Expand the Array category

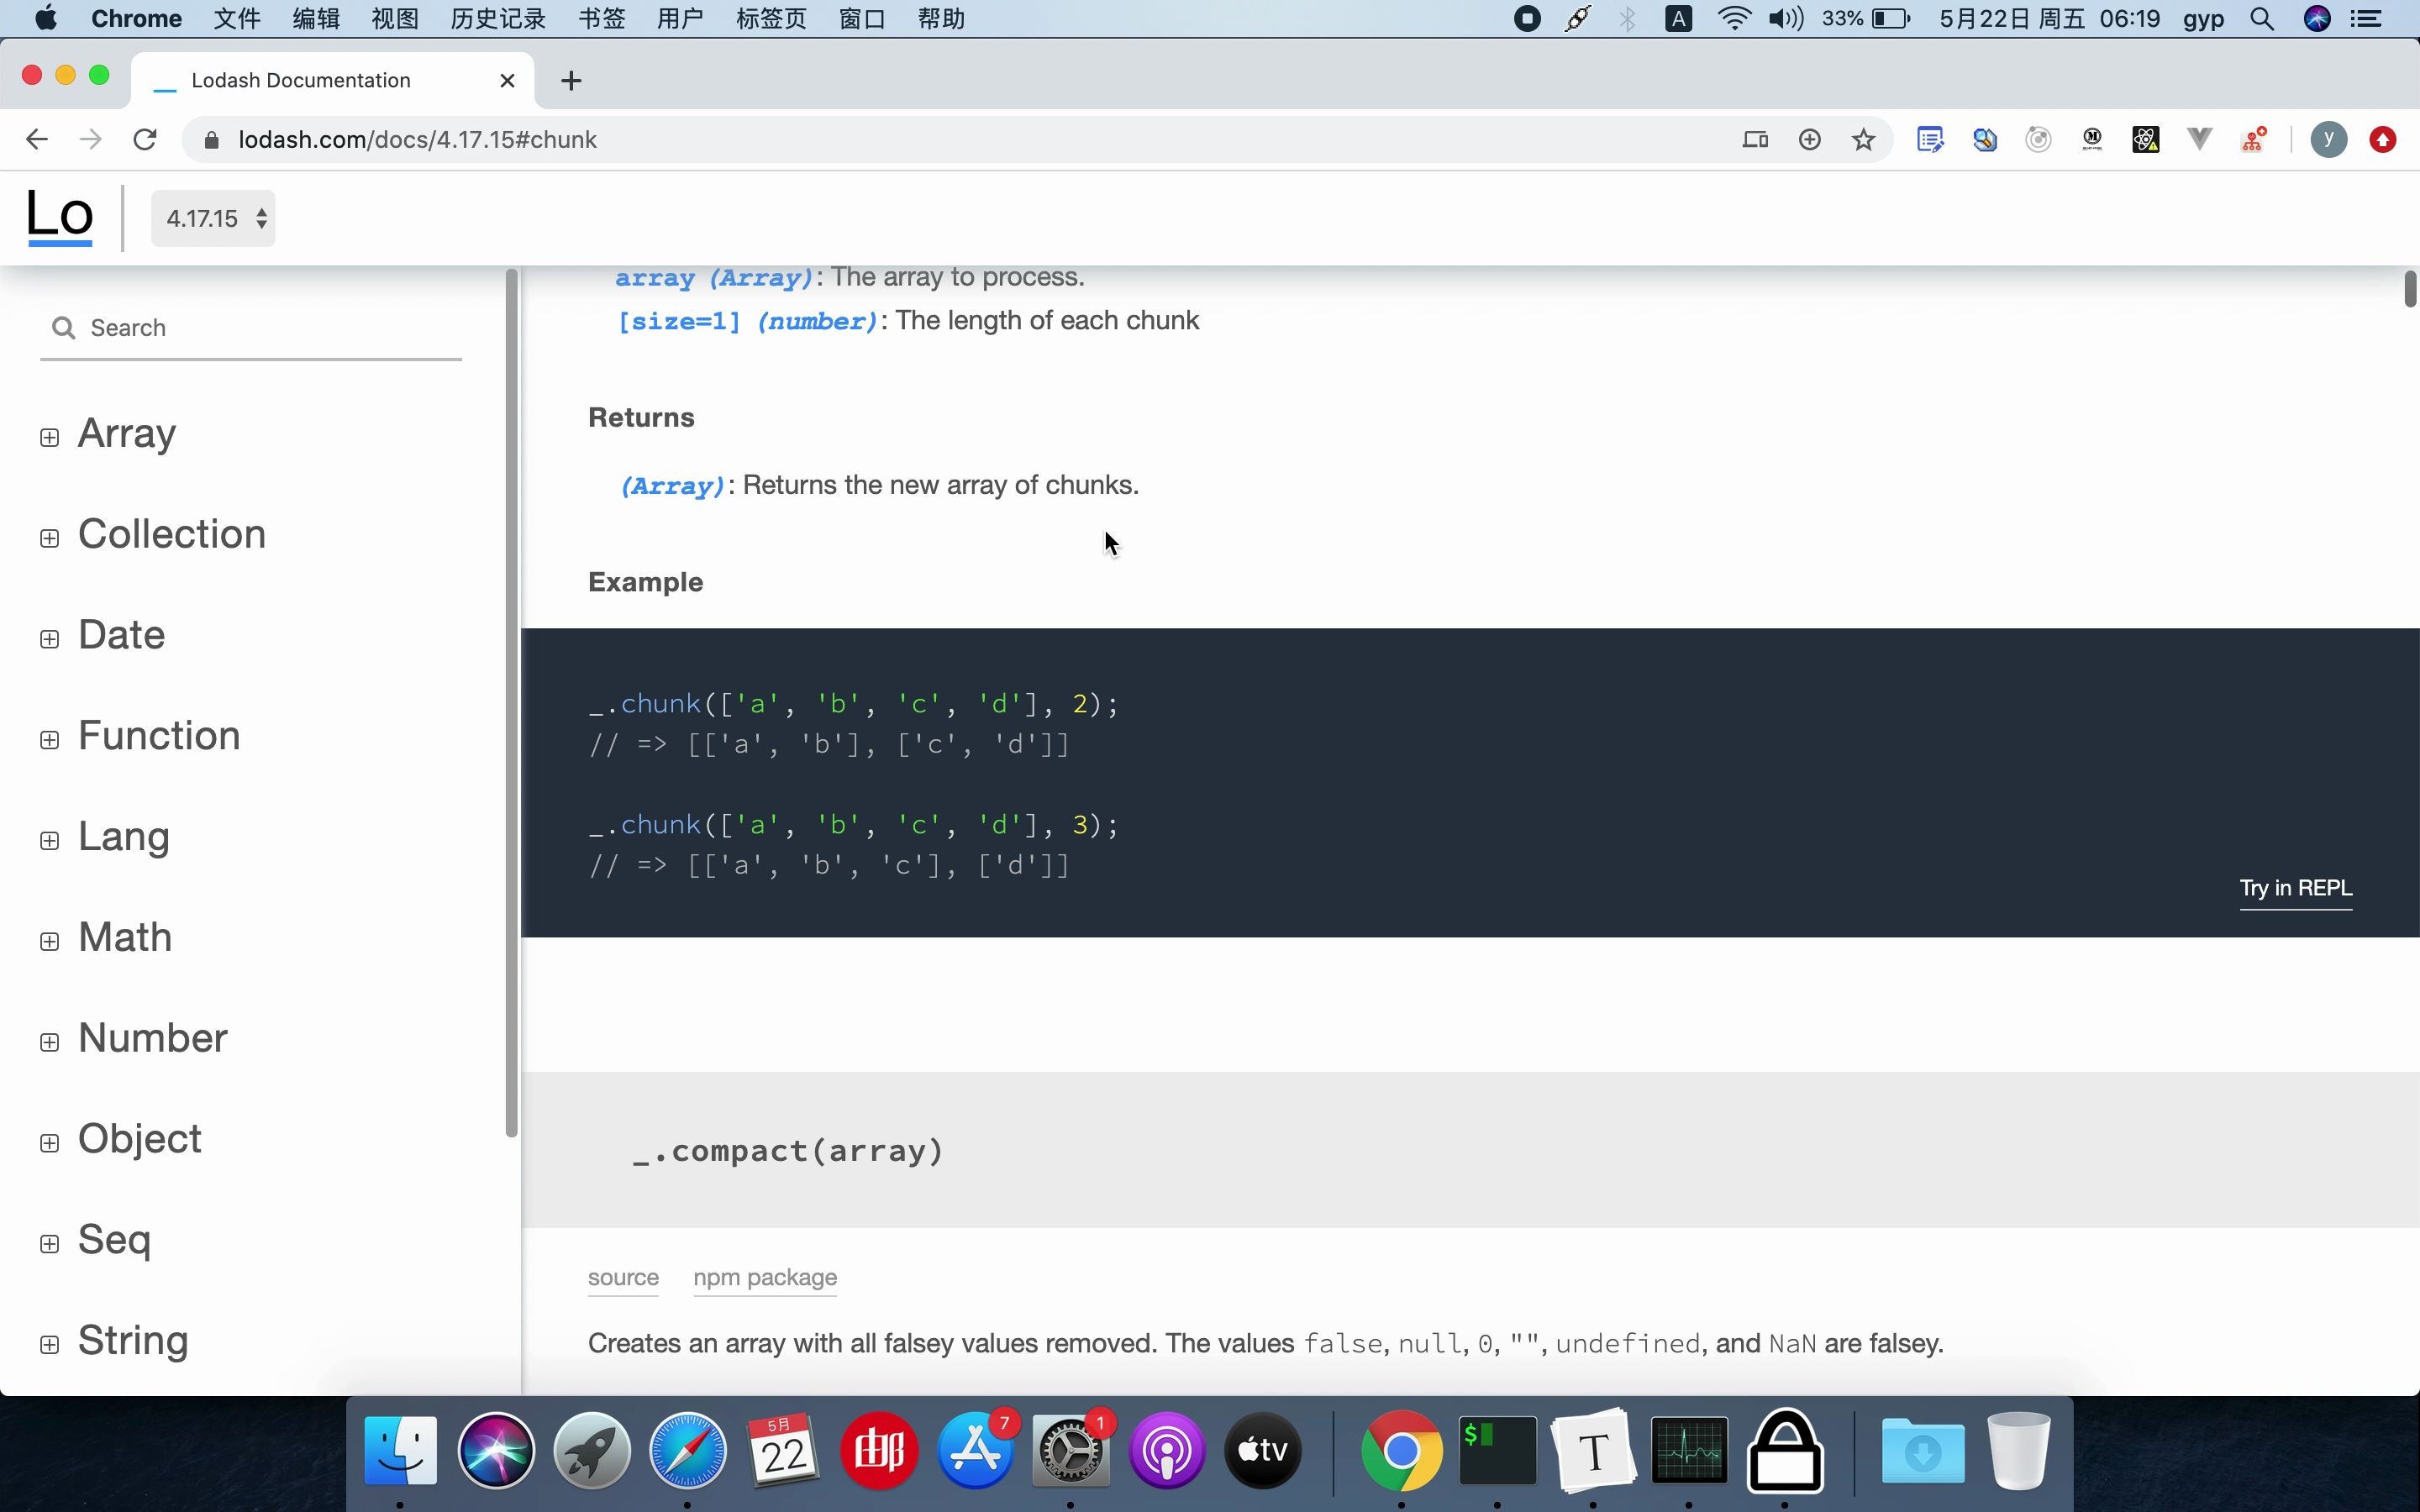(49, 437)
